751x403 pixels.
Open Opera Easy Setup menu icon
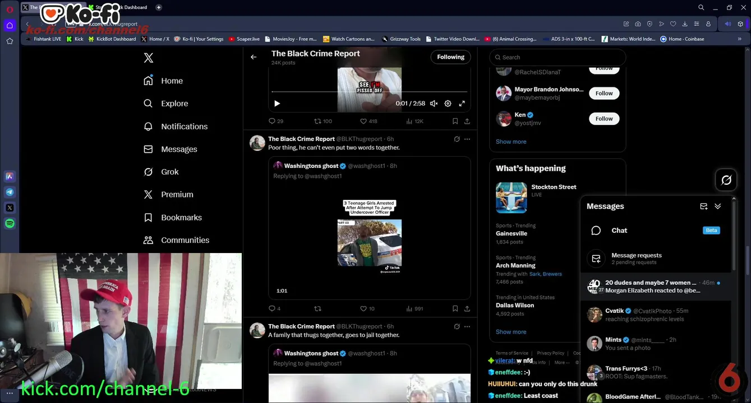(x=697, y=24)
